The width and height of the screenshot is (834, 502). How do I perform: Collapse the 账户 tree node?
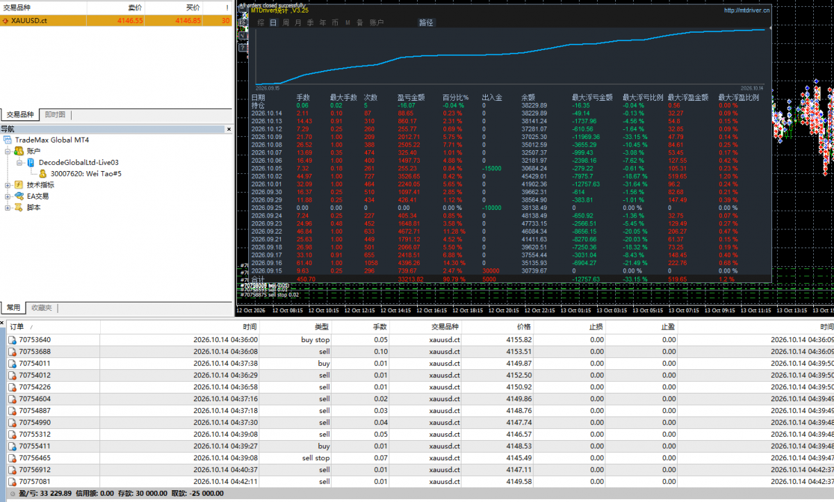click(x=8, y=151)
